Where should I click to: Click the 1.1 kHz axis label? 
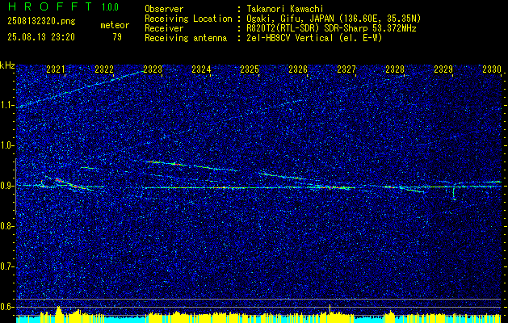click(6, 105)
